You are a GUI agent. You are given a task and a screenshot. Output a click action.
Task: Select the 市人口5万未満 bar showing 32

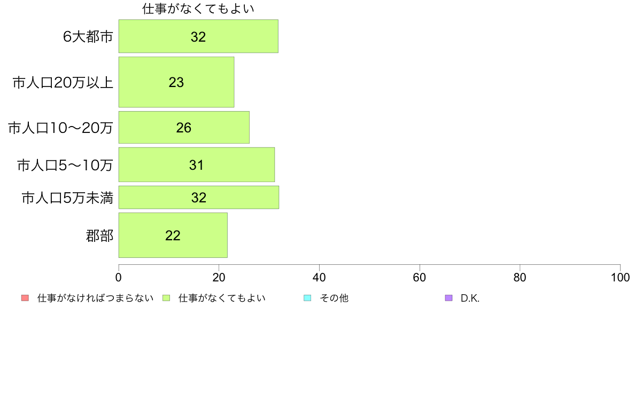(199, 198)
